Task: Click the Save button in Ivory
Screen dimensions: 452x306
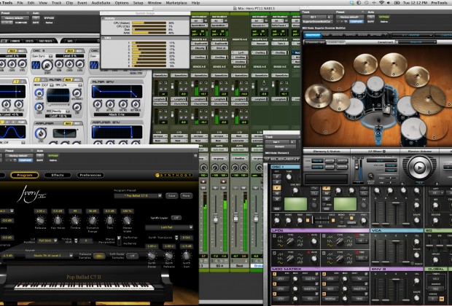Action: coord(171,196)
